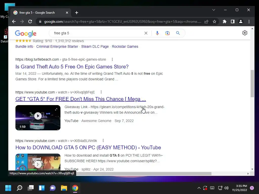Open the touch keyboard tray icon
This screenshot has width=259, height=194.
[212, 188]
